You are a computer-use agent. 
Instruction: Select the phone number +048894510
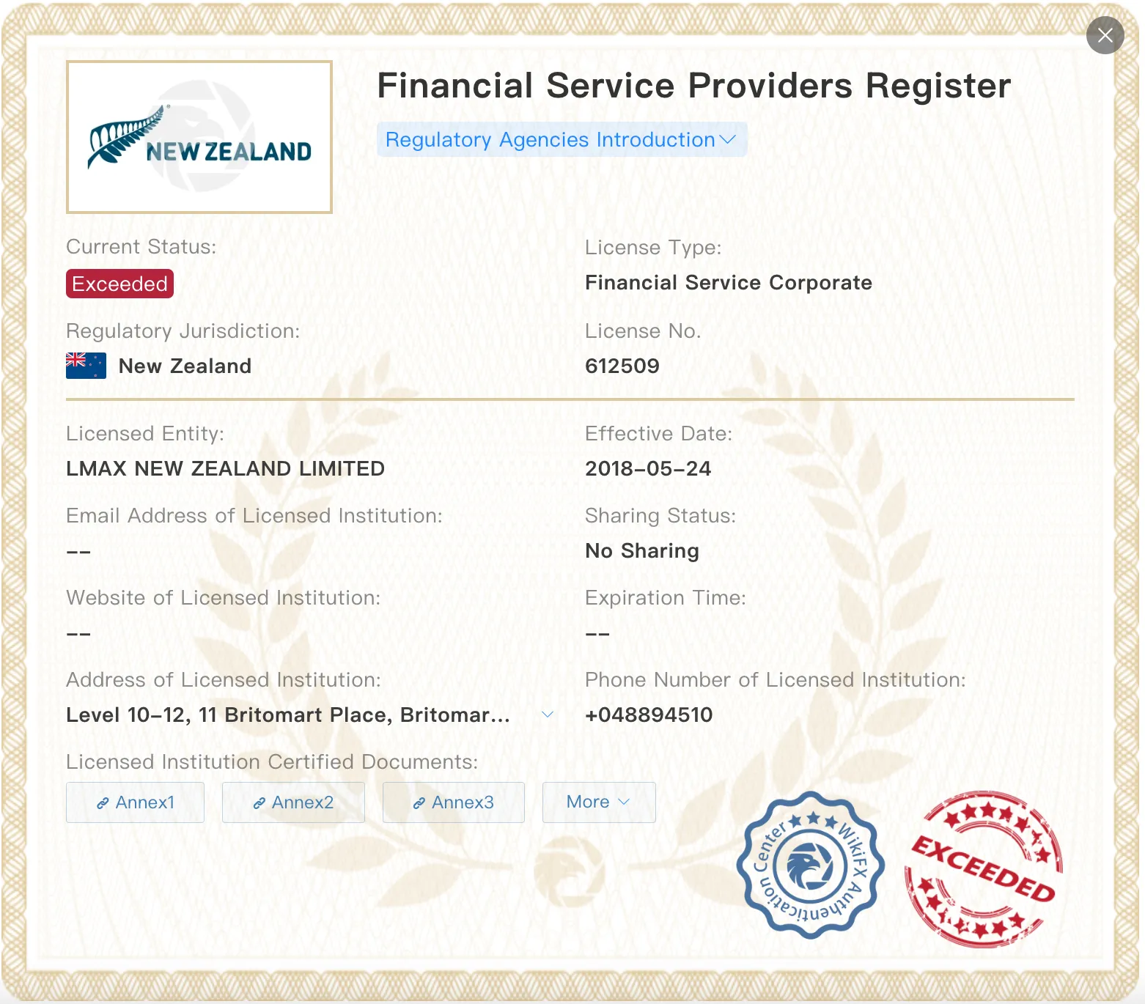tap(649, 715)
